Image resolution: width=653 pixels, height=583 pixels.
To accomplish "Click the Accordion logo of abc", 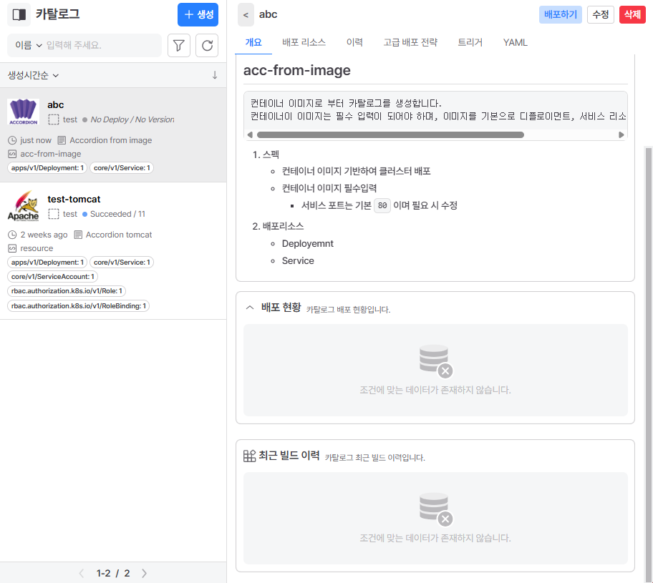I will click(x=24, y=112).
